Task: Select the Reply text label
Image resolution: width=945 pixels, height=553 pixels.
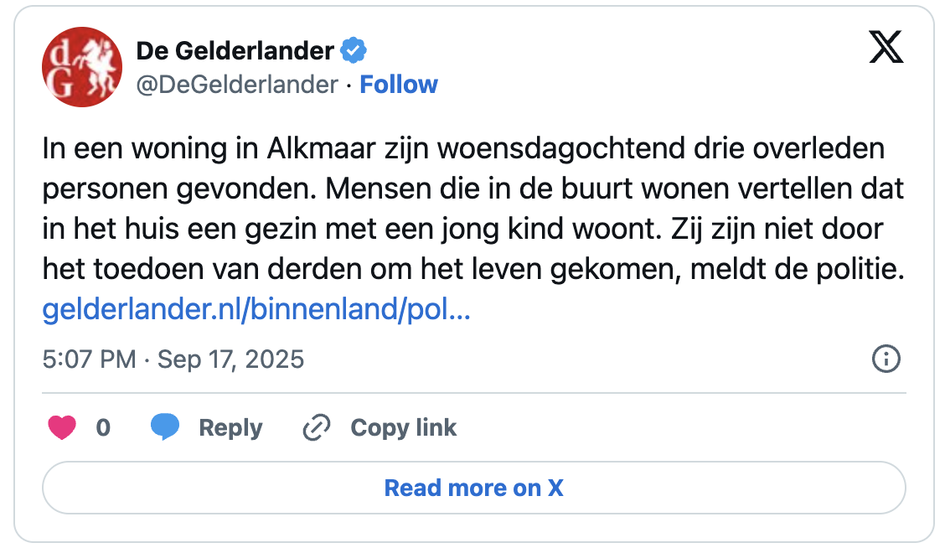Action: pos(230,428)
